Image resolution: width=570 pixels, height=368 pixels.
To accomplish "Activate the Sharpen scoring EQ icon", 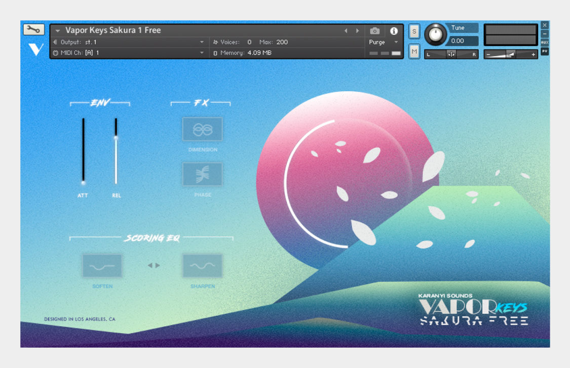I will [x=202, y=266].
